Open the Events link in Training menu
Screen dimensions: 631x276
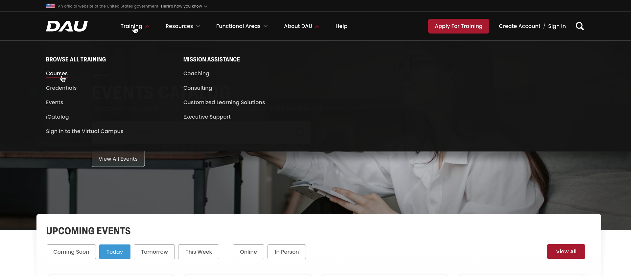tap(55, 102)
